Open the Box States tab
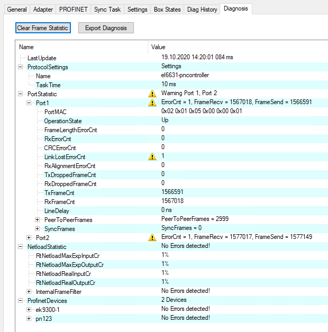 click(166, 10)
